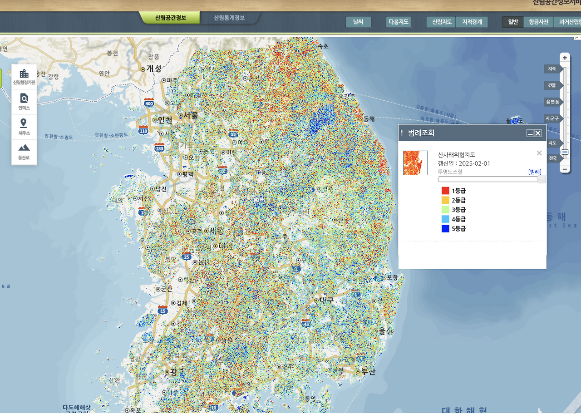This screenshot has height=414, width=581.
Task: Select the 산림공간정보 tab
Action: pyautogui.click(x=171, y=18)
